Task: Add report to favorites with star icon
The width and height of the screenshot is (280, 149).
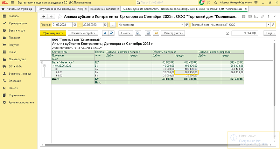Action: (59, 16)
